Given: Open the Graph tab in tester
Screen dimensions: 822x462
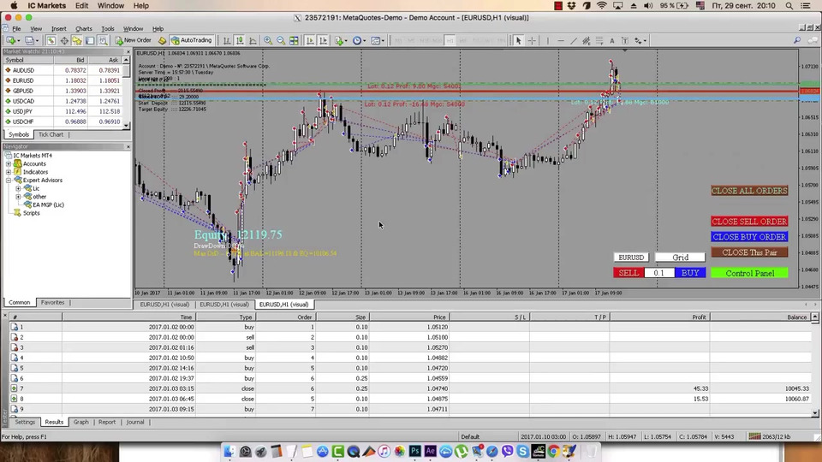Looking at the screenshot, I should 80,422.
